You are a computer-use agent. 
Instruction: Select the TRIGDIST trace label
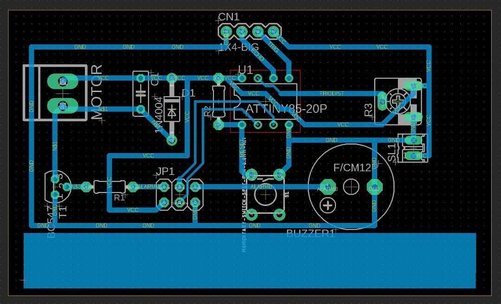[331, 93]
